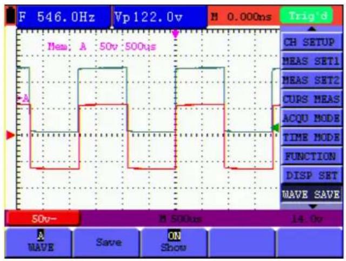Viewport: 346px width, 261px height.
Task: Open ACQU MODE menu item
Action: pos(311,118)
